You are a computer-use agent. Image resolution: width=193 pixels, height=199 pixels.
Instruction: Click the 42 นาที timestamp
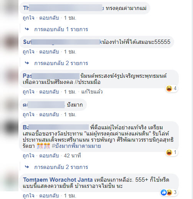pyautogui.click(x=72, y=156)
